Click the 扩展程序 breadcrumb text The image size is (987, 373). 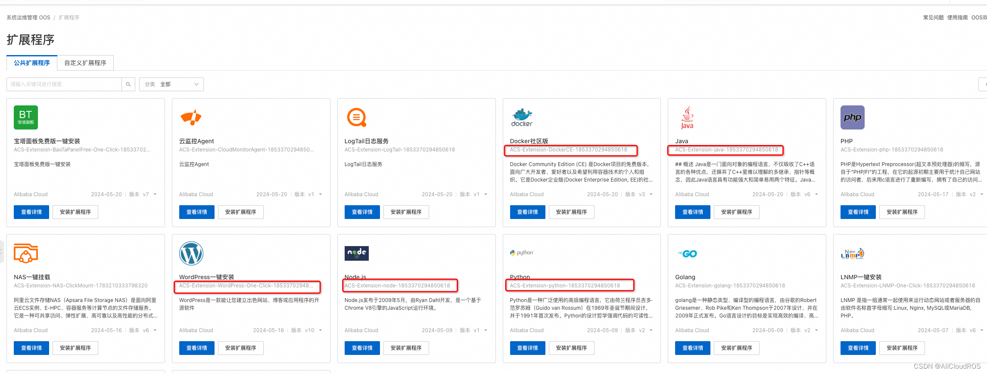point(69,18)
